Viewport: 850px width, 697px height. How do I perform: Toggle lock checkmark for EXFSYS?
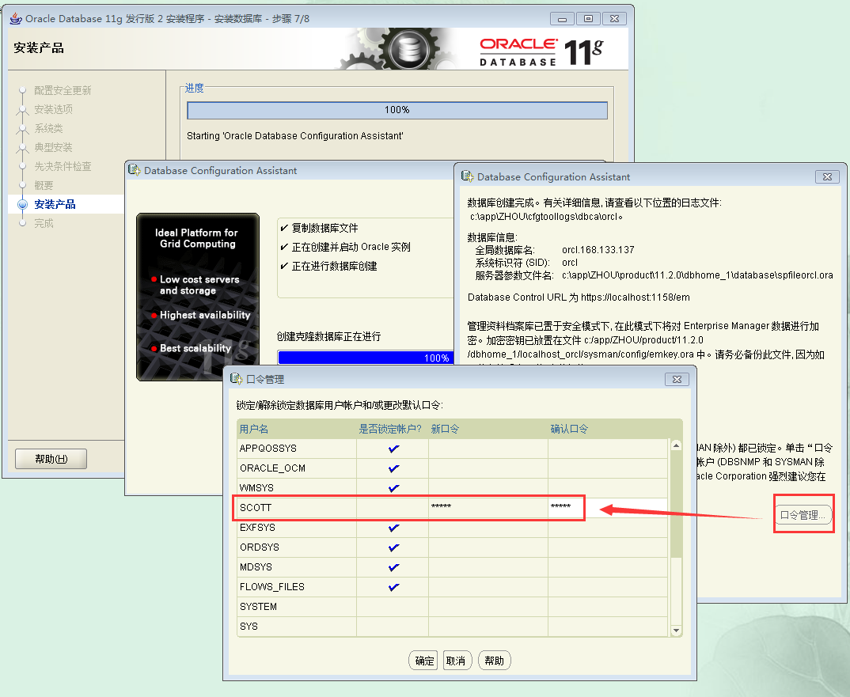point(393,528)
